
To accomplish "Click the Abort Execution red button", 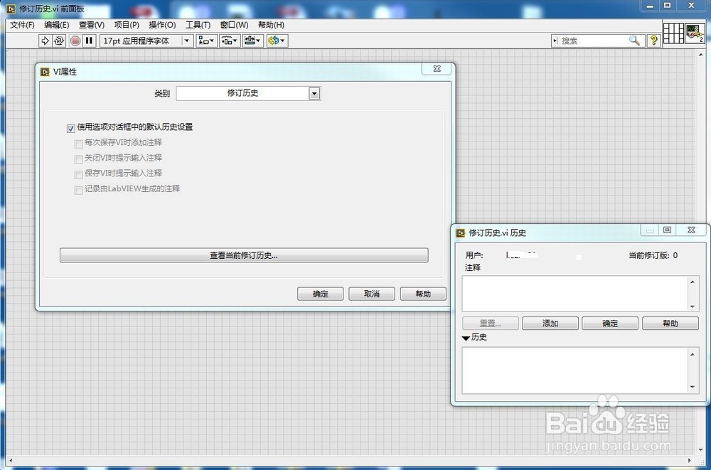I will (x=75, y=41).
